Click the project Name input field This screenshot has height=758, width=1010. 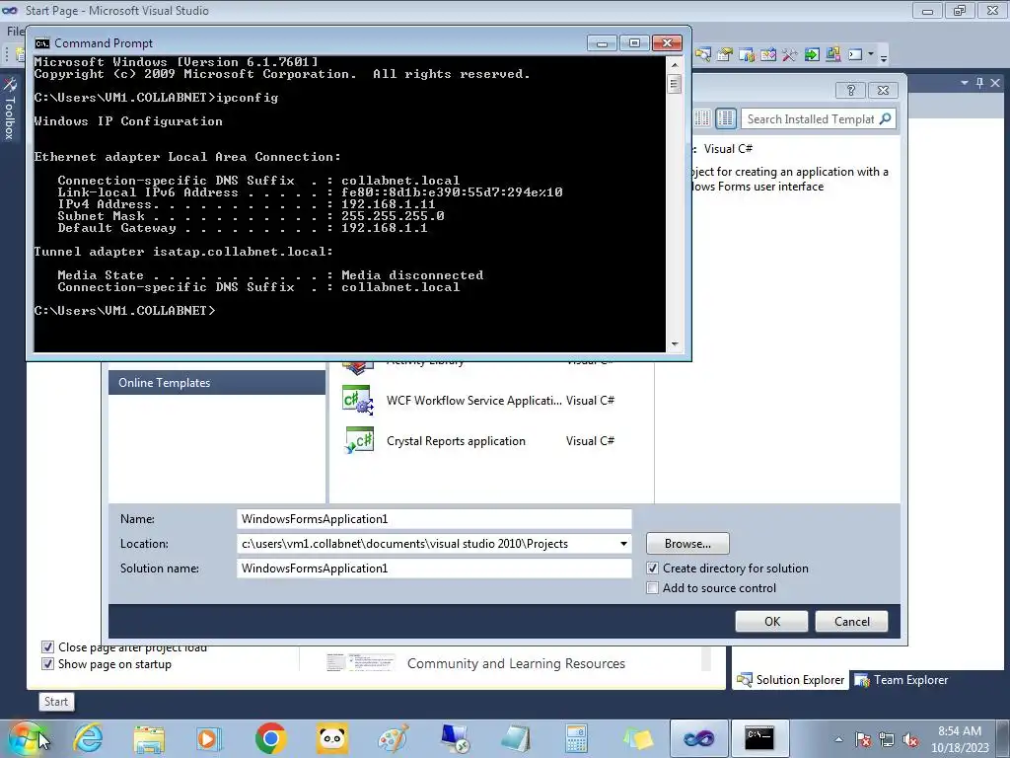(434, 519)
